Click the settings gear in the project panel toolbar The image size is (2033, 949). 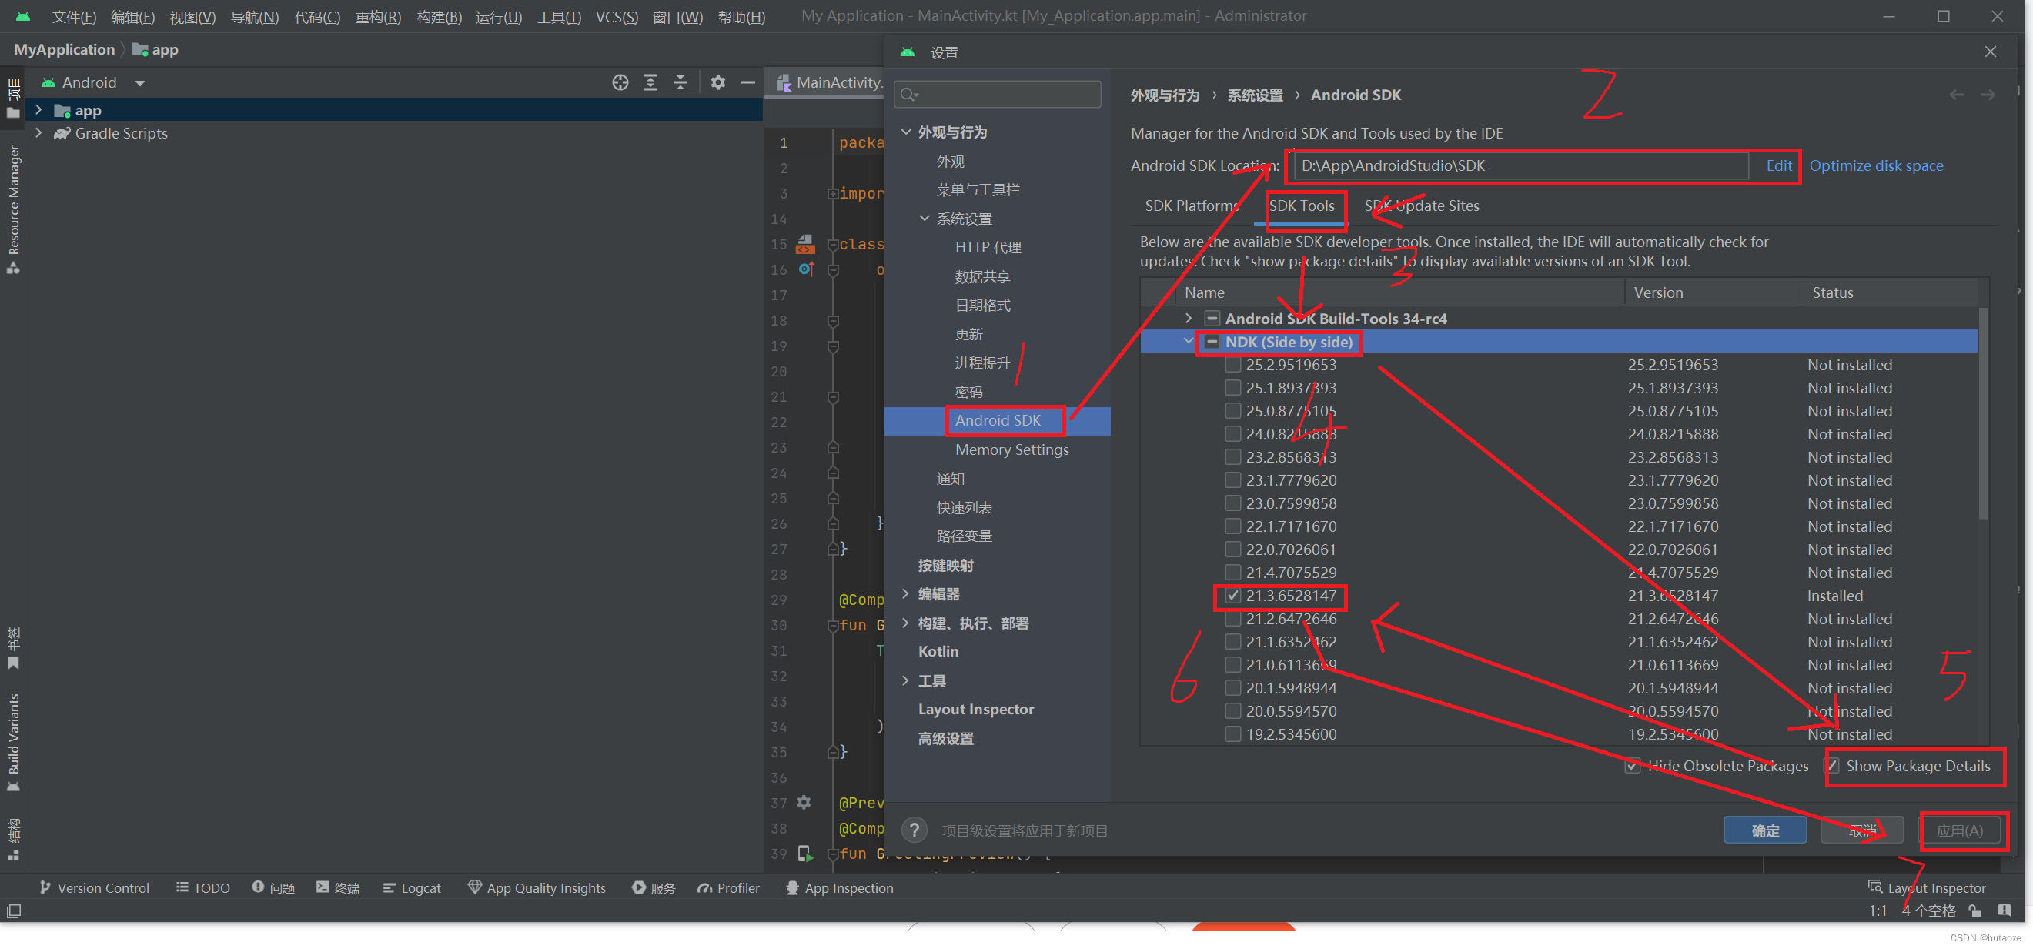[717, 82]
